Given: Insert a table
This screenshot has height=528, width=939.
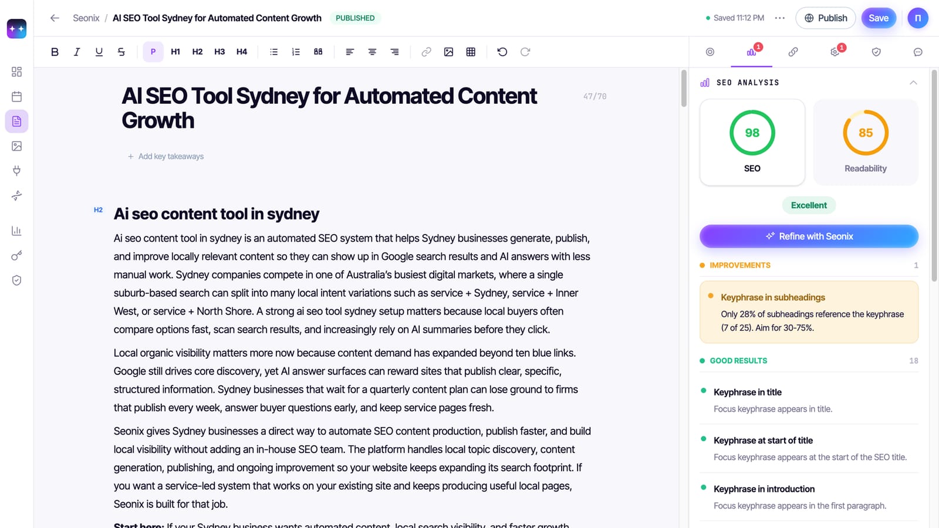Looking at the screenshot, I should [x=471, y=52].
